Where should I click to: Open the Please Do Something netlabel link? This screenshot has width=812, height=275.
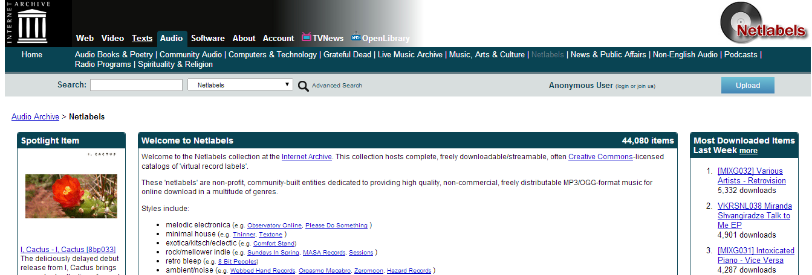pyautogui.click(x=336, y=226)
